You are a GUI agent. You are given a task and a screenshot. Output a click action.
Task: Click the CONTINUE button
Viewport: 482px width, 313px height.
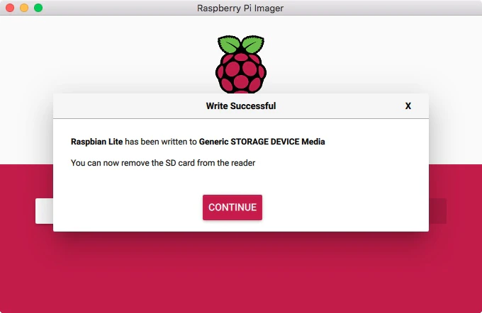(x=232, y=207)
